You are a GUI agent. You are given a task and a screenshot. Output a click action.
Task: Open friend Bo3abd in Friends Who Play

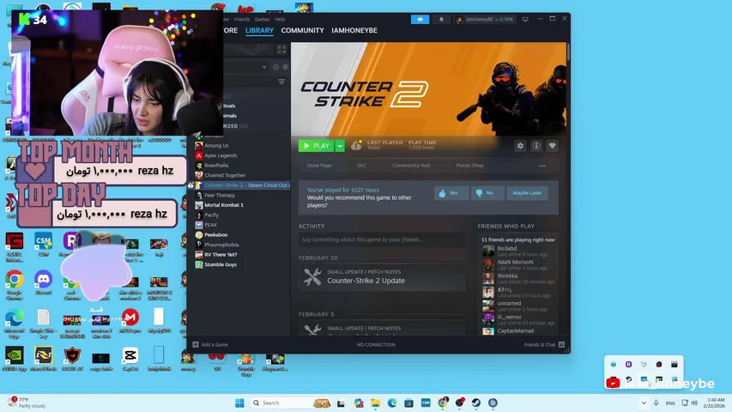pos(518,251)
